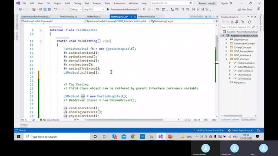
Task: Click the Sign in link
Action: [x=225, y=3]
